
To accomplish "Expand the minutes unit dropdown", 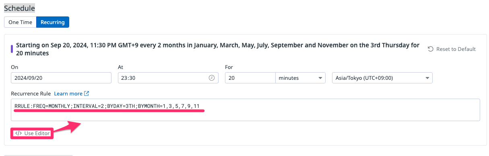I will pyautogui.click(x=300, y=78).
